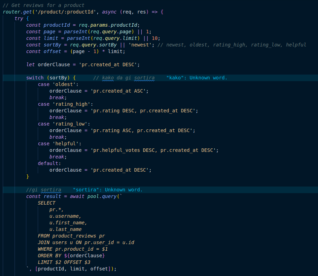The image size is (318, 276).
Task: Click the 'offset' variable in const declaration
Action: [x=52, y=51]
